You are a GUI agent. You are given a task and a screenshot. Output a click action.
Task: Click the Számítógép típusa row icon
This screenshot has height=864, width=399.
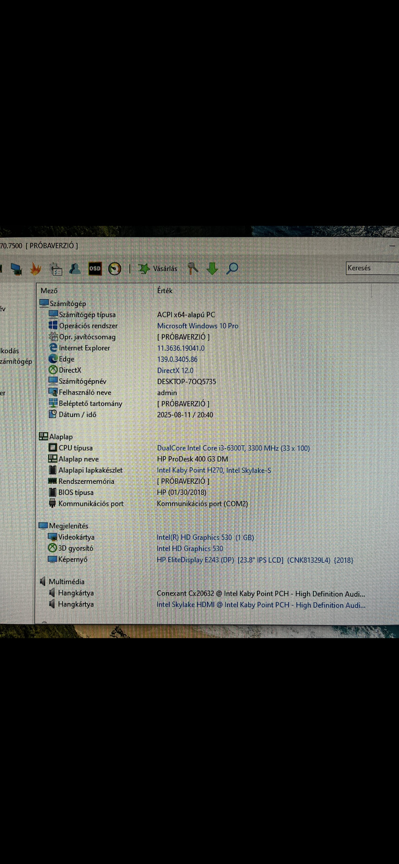click(53, 314)
